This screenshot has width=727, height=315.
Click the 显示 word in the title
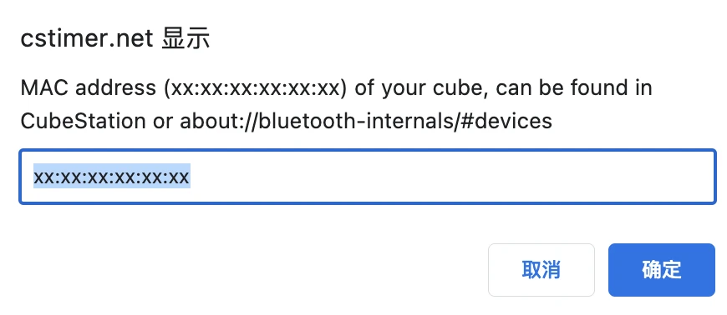186,39
